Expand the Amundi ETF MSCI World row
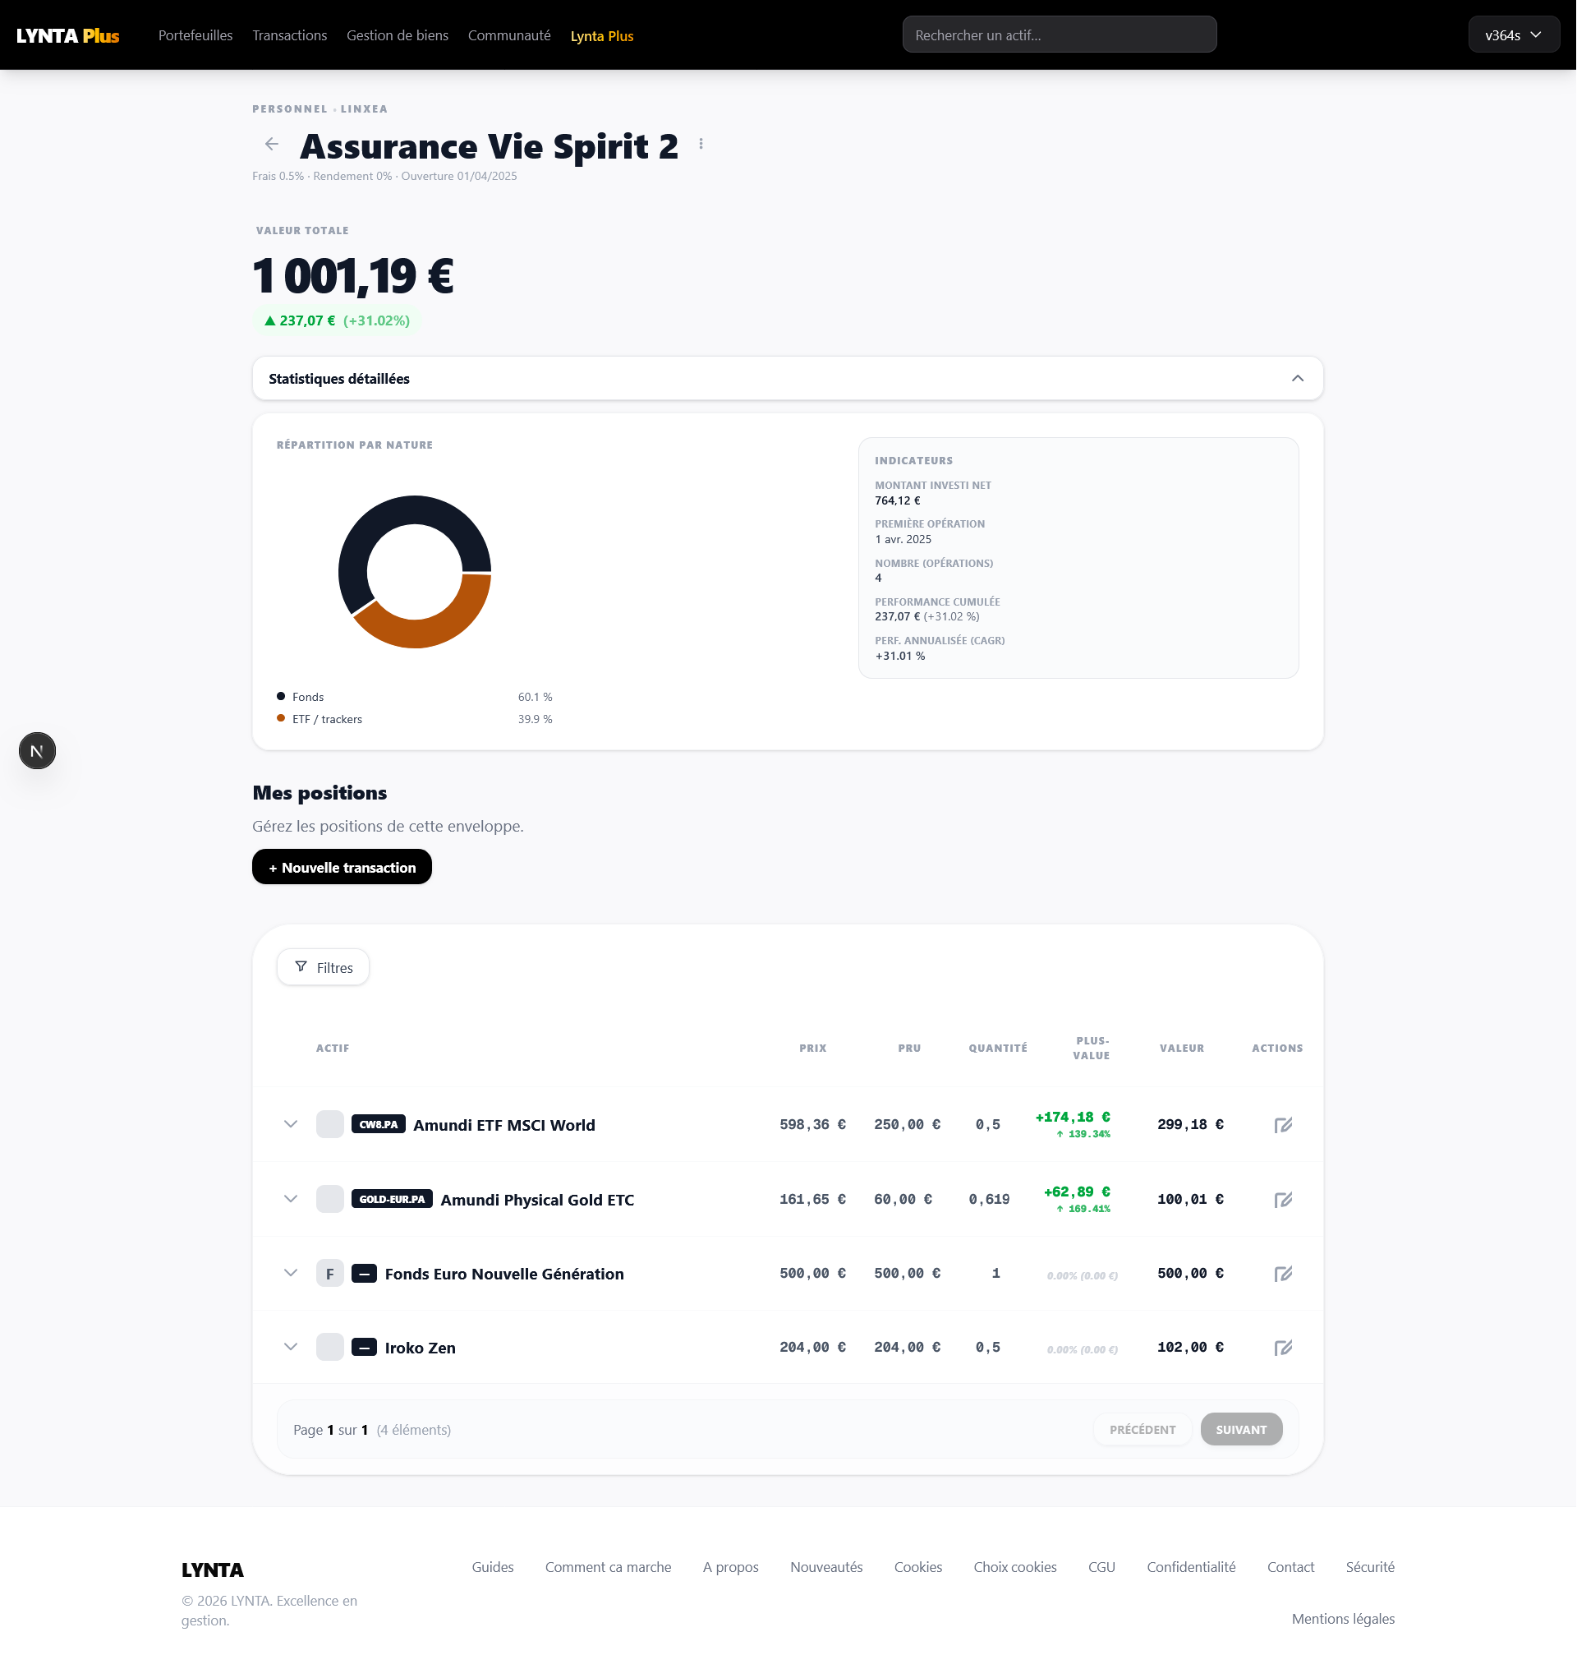The image size is (1577, 1678). 291,1125
